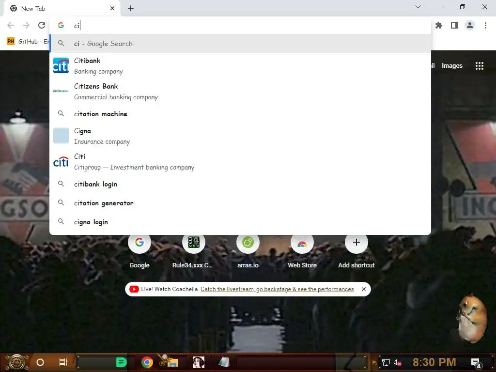
Task: Choose 'citation generator' suggestion
Action: 240,203
